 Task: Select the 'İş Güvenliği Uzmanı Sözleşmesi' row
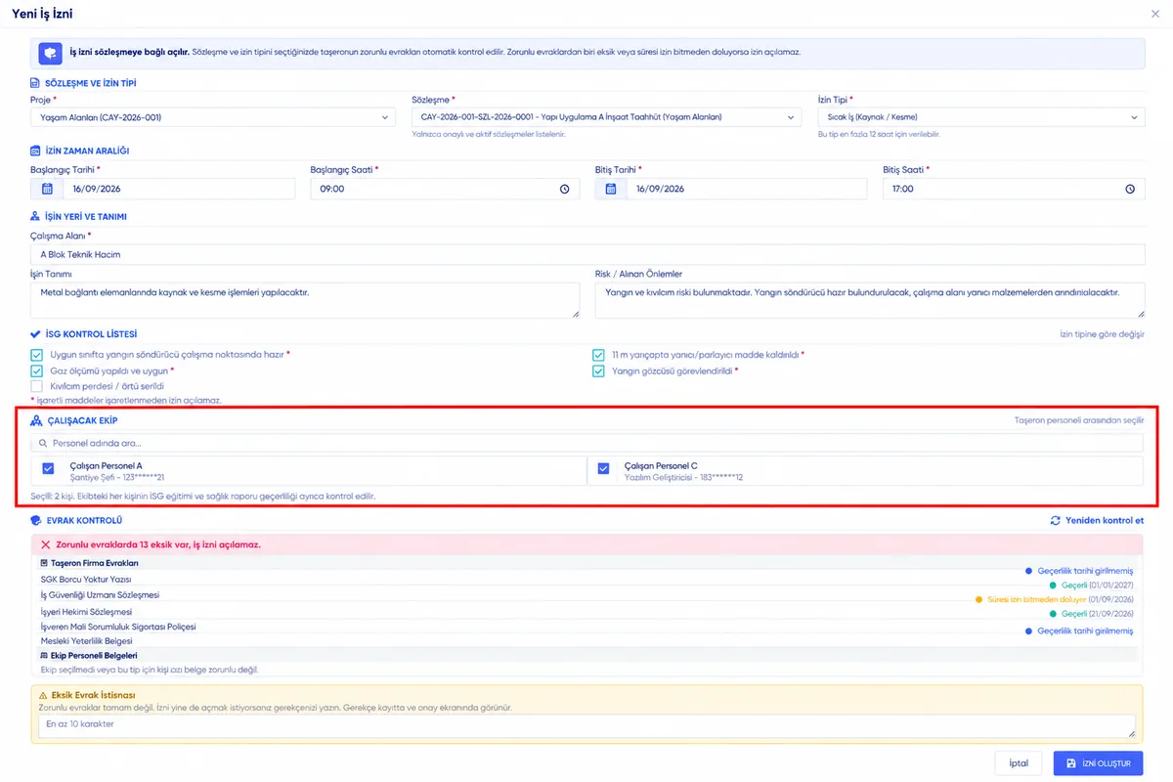[586, 595]
